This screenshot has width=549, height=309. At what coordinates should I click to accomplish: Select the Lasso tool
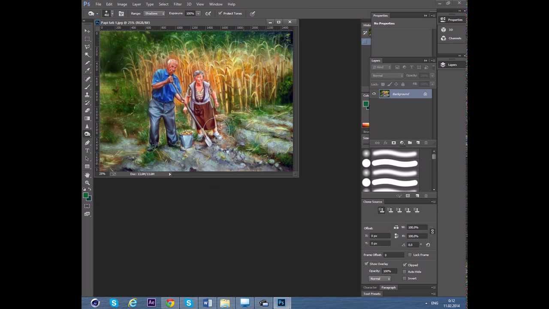click(x=87, y=47)
